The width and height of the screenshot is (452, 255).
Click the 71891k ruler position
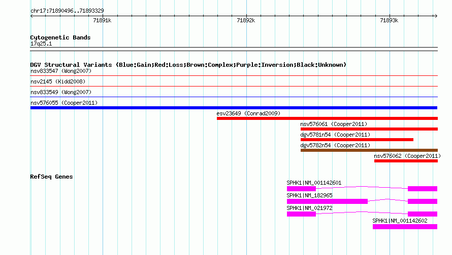[102, 20]
